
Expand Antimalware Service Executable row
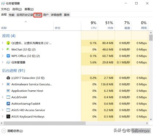pyautogui.click(x=3, y=84)
